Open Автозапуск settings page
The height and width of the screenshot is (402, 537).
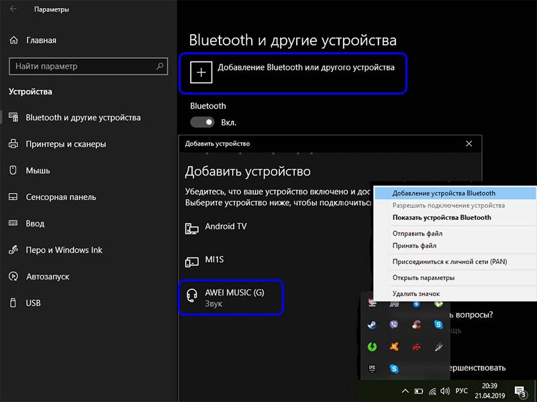48,276
